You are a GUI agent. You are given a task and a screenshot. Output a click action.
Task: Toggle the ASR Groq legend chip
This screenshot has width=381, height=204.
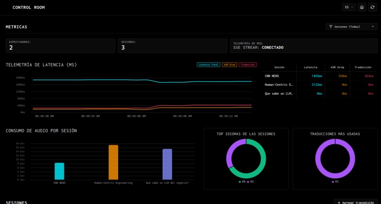click(x=229, y=65)
